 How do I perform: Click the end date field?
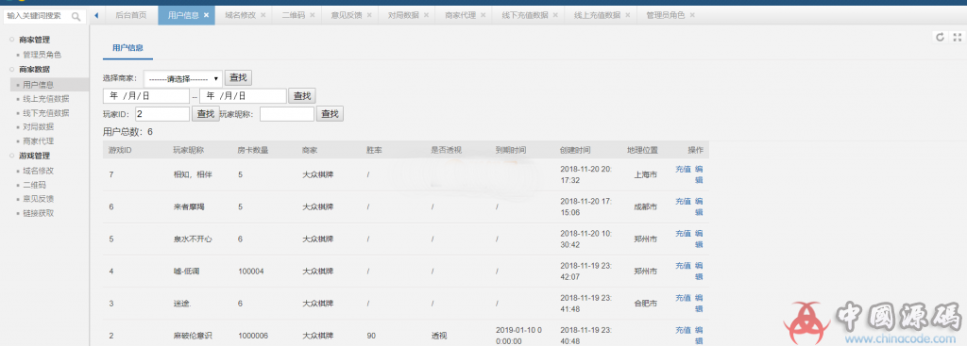pos(243,96)
